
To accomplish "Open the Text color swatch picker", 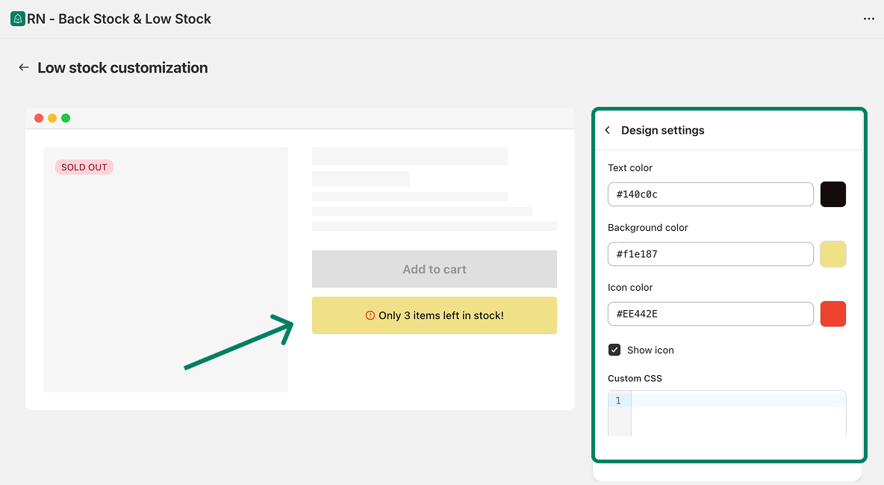I will click(833, 194).
